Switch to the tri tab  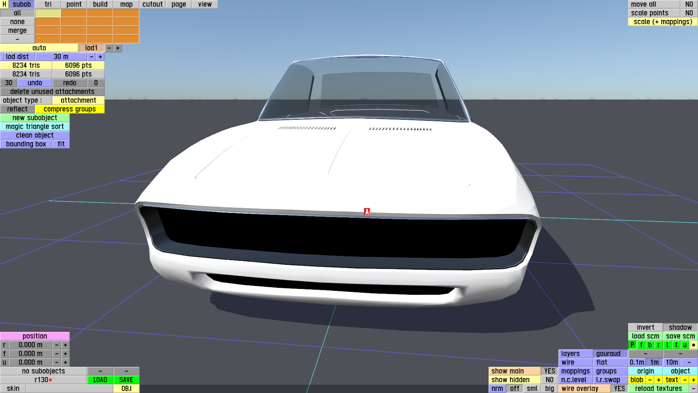(48, 4)
